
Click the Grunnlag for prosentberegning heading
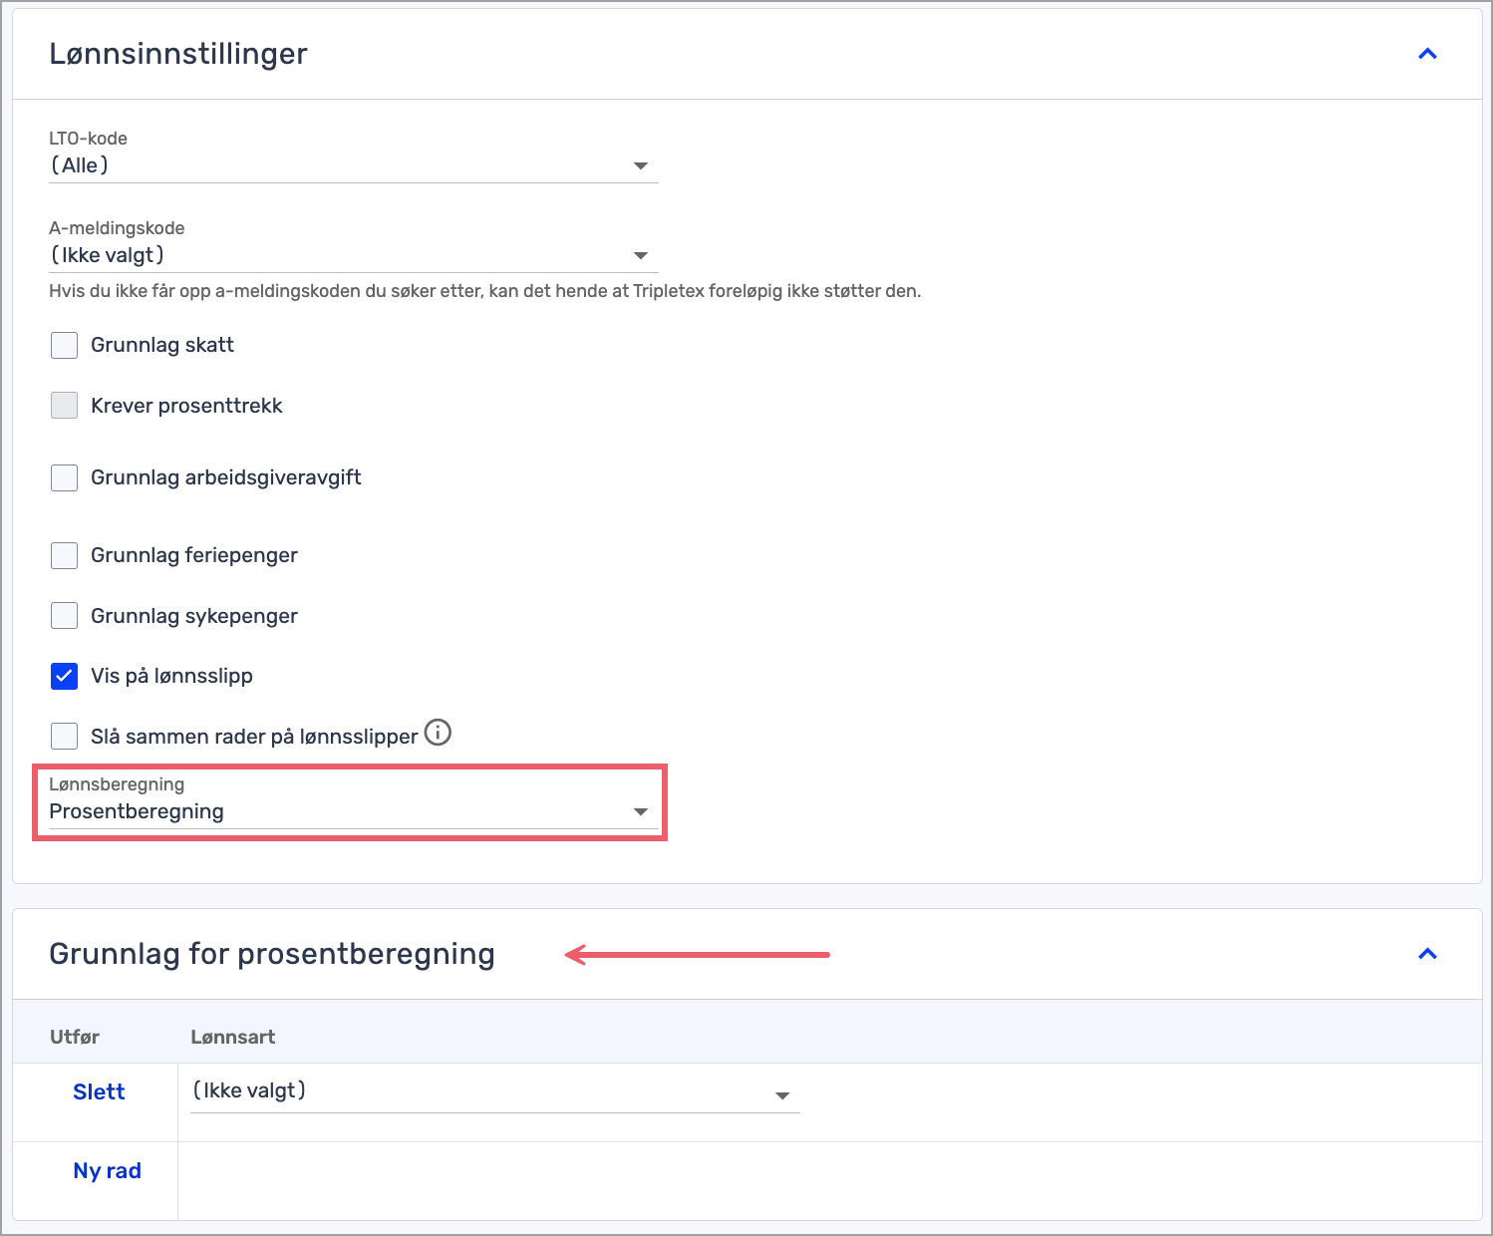(272, 954)
